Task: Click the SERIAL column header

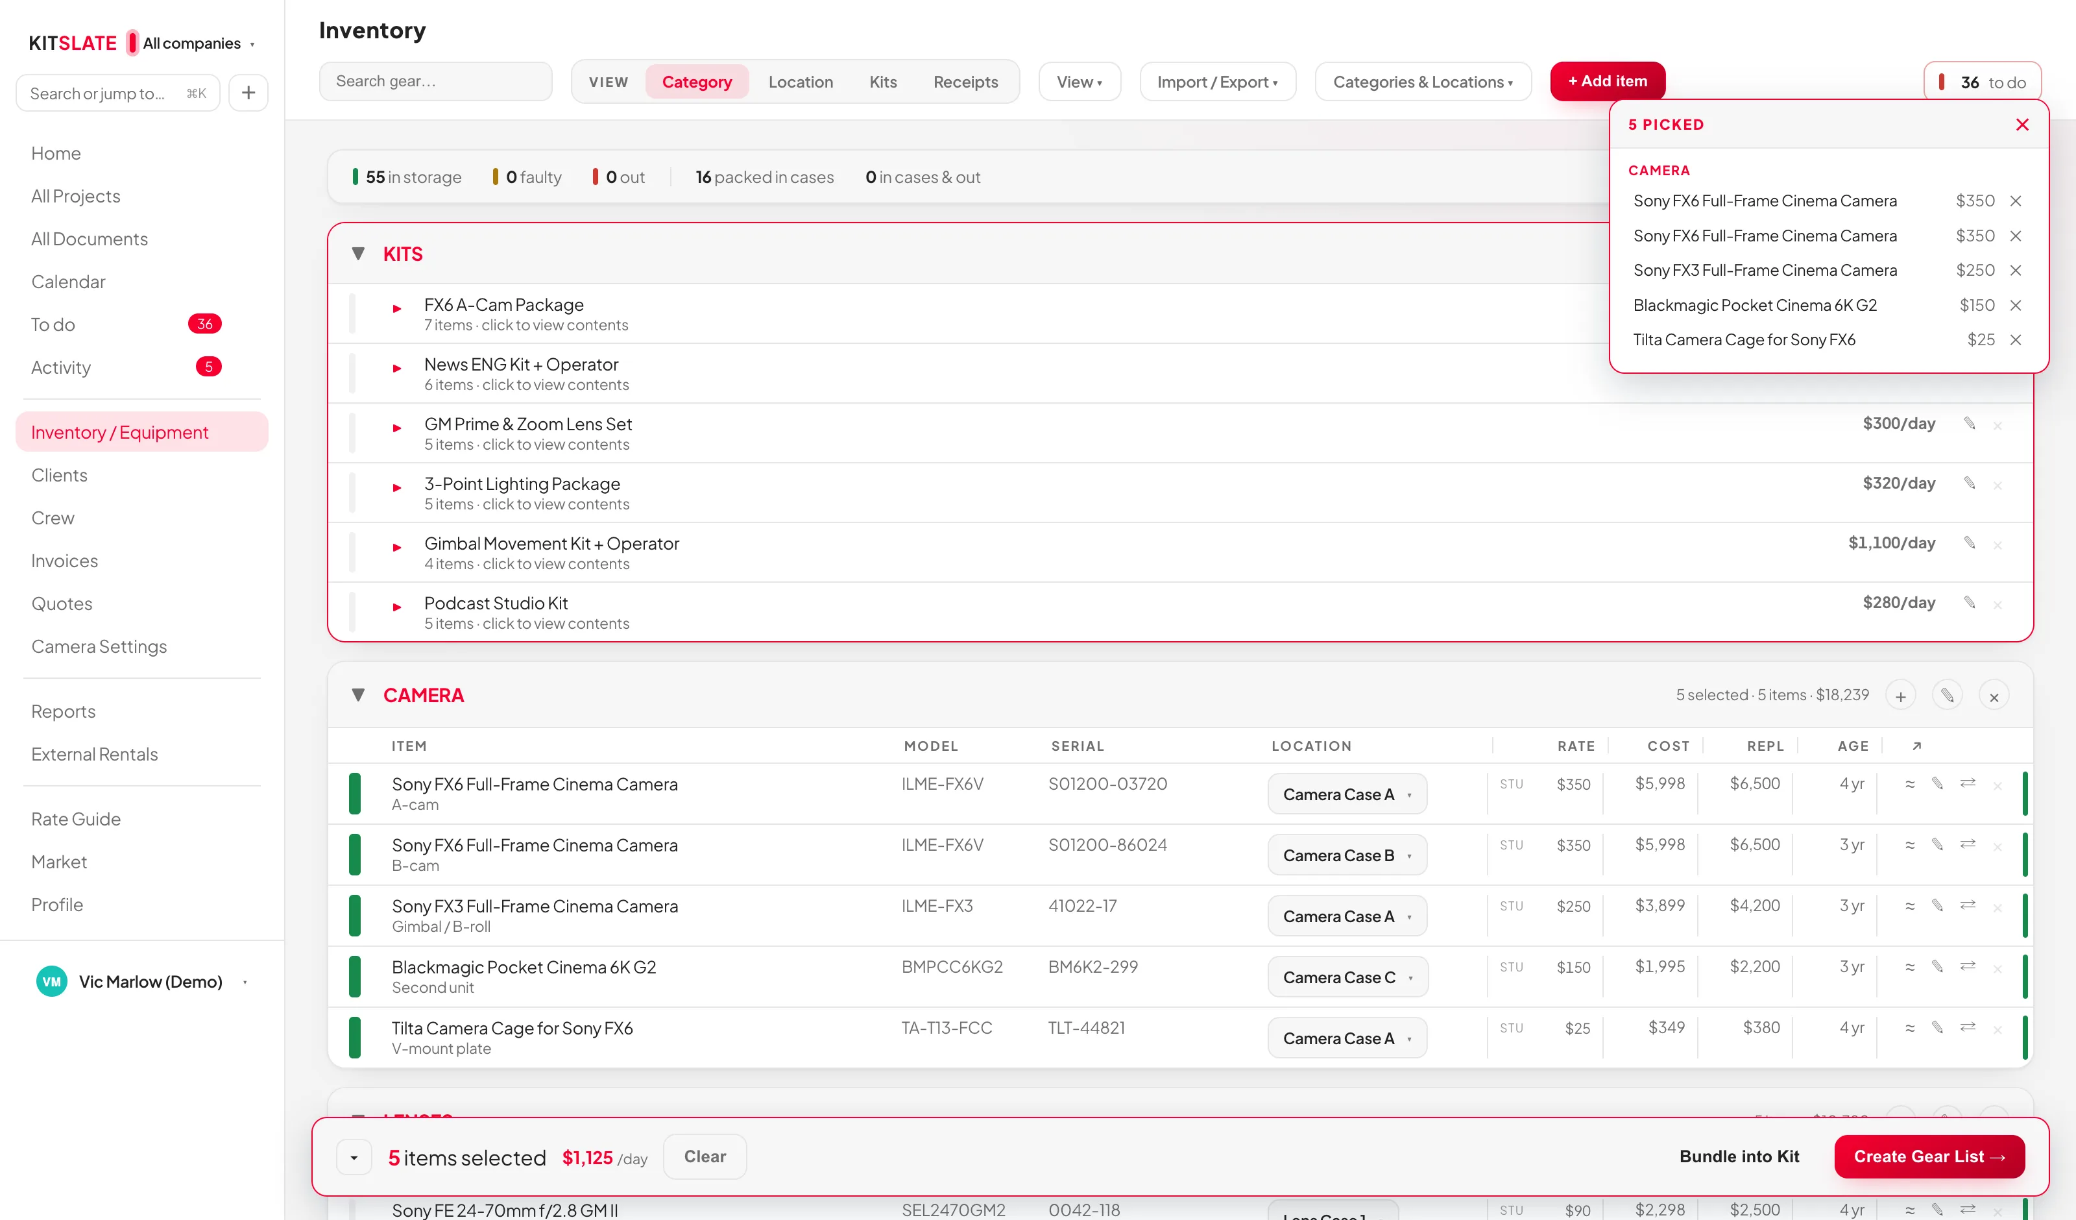Action: pyautogui.click(x=1078, y=746)
